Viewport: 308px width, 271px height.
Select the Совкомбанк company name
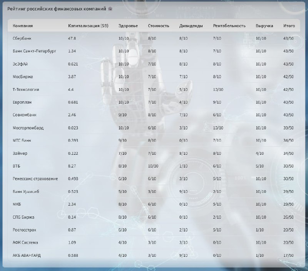click(25, 115)
